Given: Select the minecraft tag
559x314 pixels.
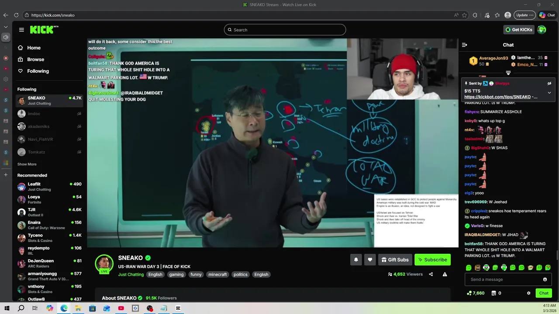Looking at the screenshot, I should (x=217, y=274).
